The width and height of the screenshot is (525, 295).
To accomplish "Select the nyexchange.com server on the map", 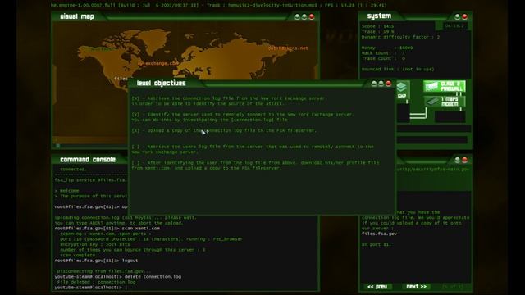I will pyautogui.click(x=157, y=63).
